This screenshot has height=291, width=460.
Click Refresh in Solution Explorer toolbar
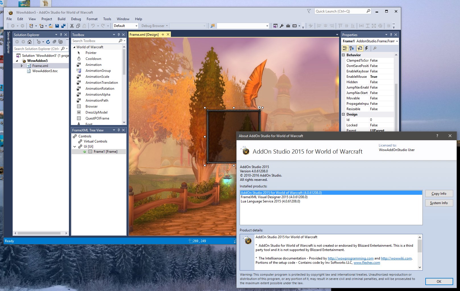click(x=47, y=41)
